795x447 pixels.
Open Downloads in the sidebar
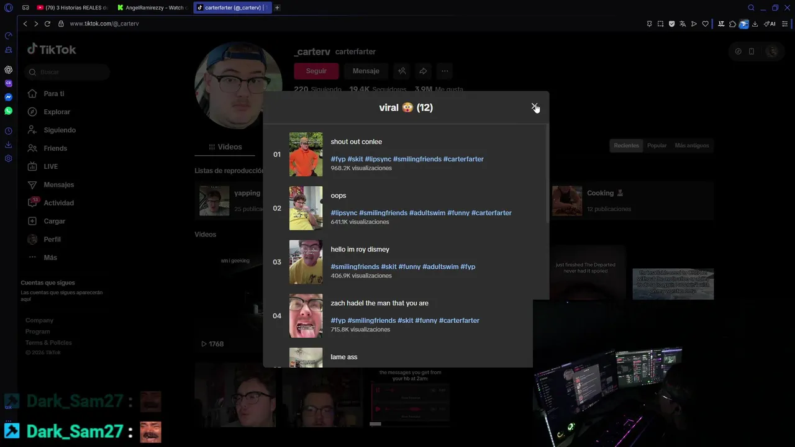tap(9, 145)
